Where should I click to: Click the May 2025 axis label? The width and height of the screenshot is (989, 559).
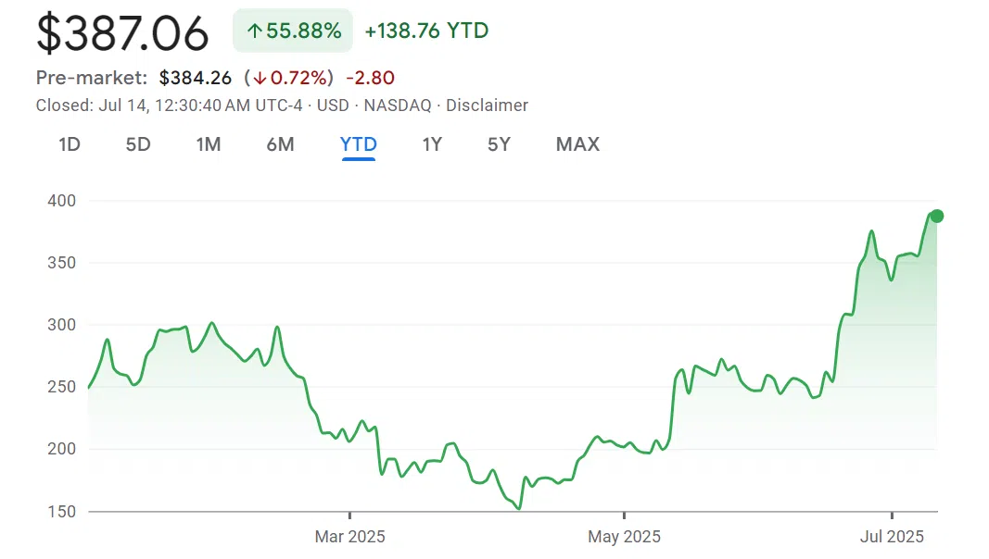tap(625, 537)
